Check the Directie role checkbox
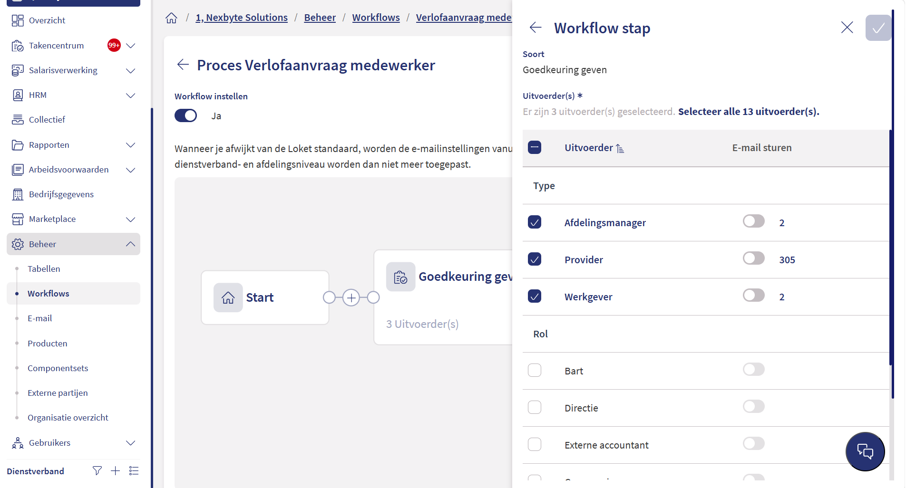This screenshot has height=488, width=906. 535,408
